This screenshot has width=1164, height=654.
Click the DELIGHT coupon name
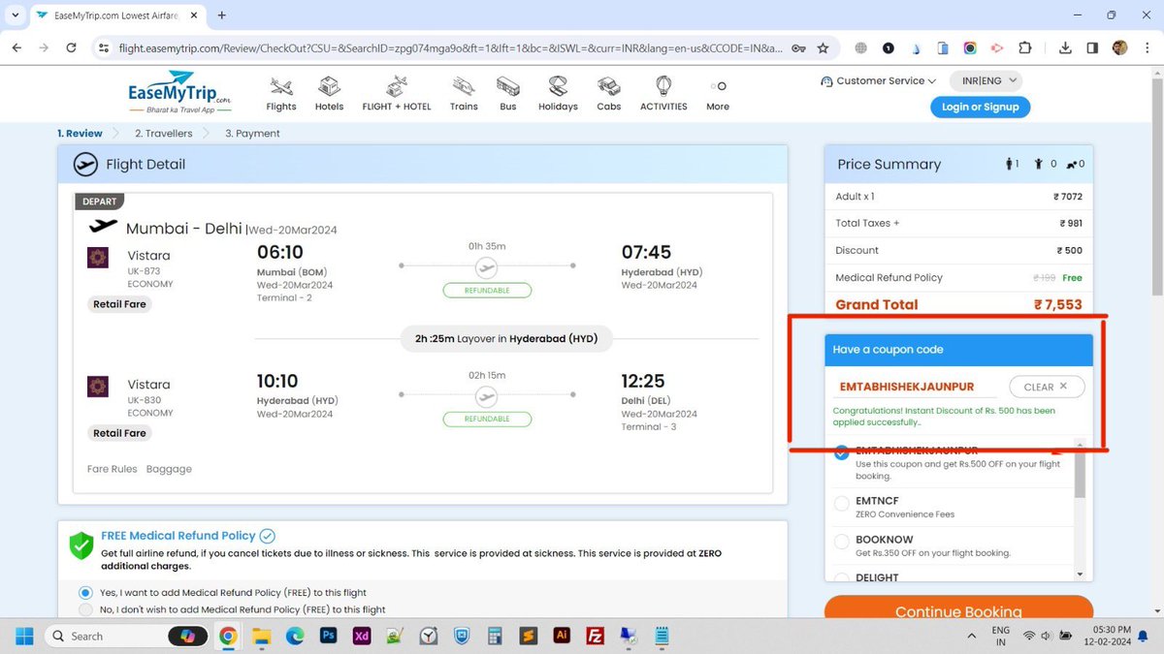pyautogui.click(x=877, y=577)
